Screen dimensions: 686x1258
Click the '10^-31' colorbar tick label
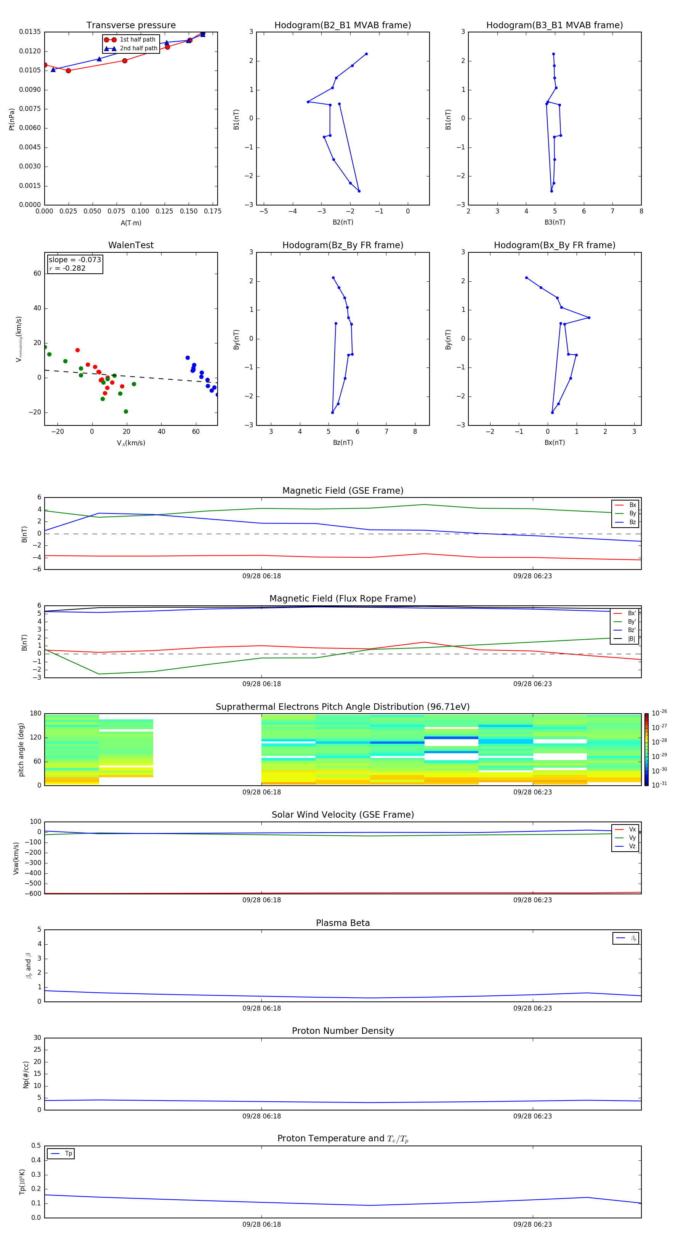coord(659,785)
